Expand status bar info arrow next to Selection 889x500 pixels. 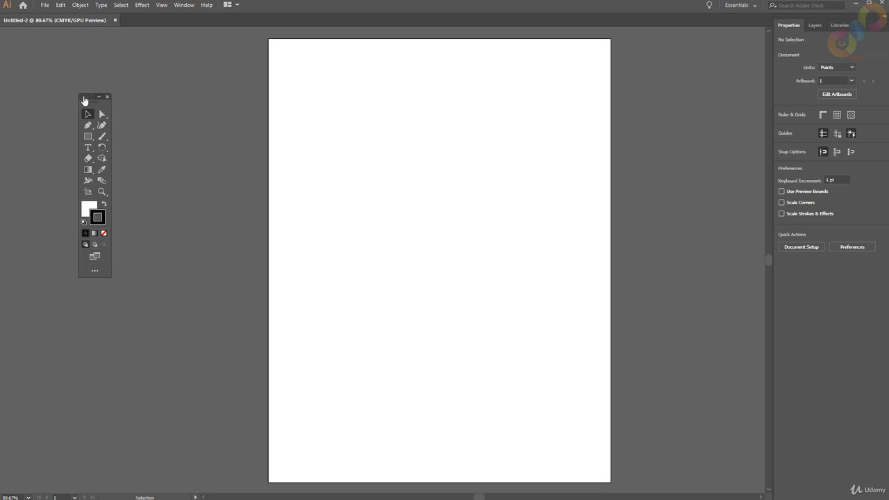(x=195, y=497)
